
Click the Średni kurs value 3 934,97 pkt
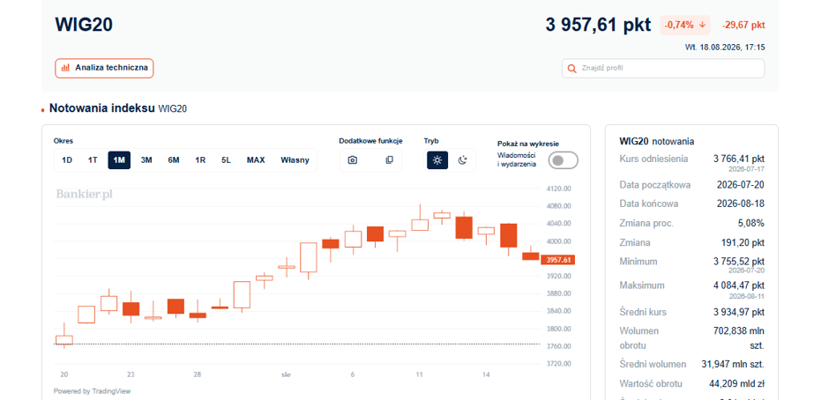[x=738, y=312]
